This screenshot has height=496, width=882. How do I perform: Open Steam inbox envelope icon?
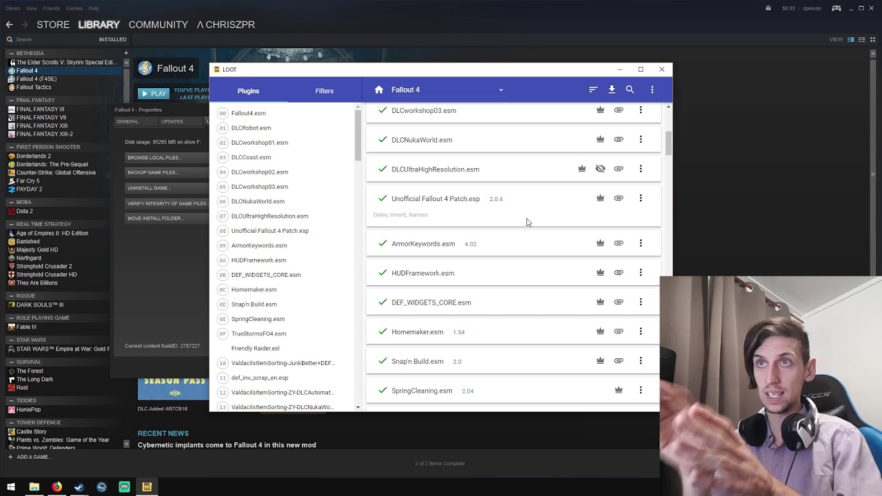[768, 8]
